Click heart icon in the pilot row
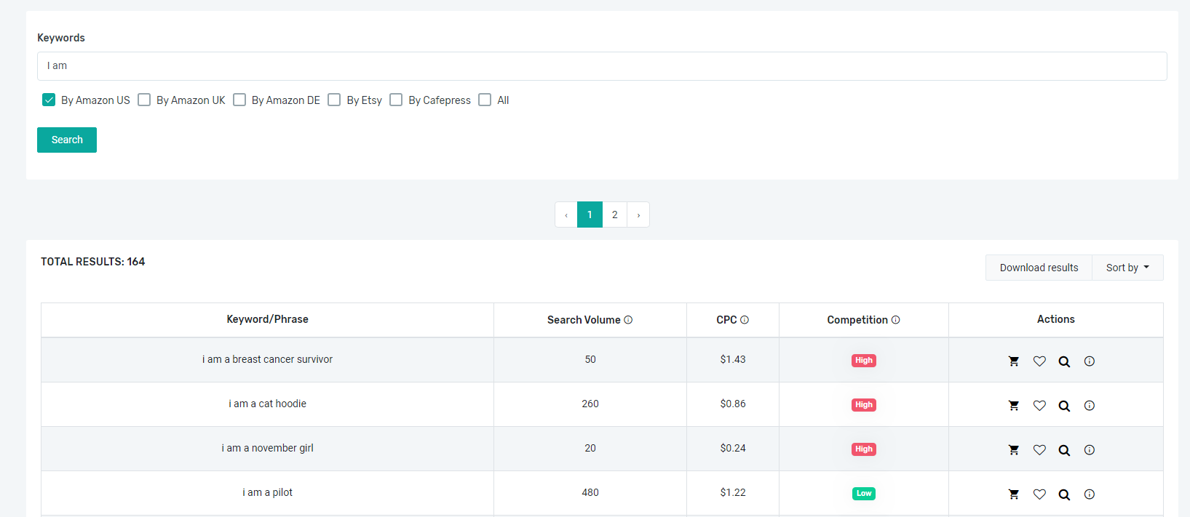 pyautogui.click(x=1039, y=494)
